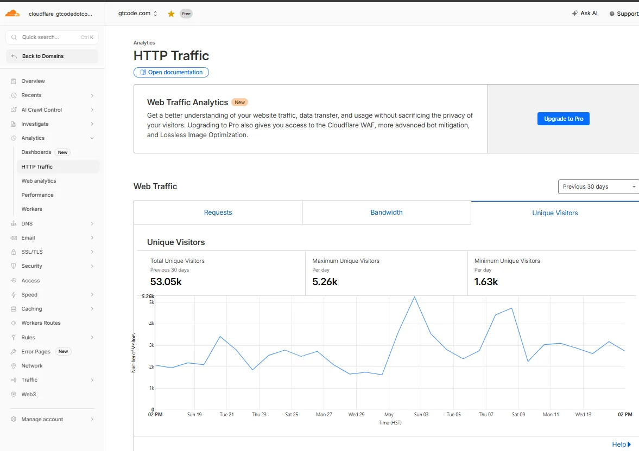This screenshot has height=451, width=639.
Task: Expand the Security chevron
Action: (92, 266)
